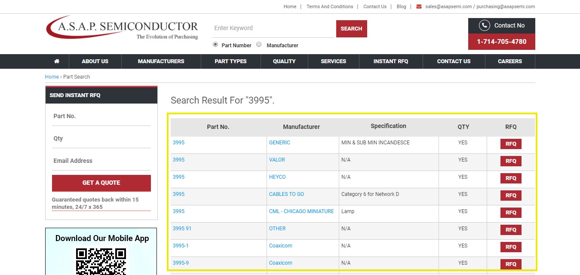Select the Manufacturer radio button

259,45
